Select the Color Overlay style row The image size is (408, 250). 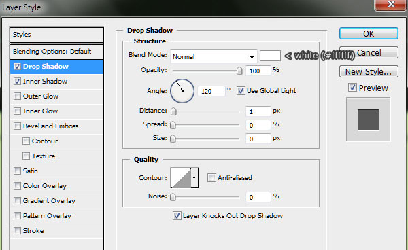pyautogui.click(x=56, y=186)
